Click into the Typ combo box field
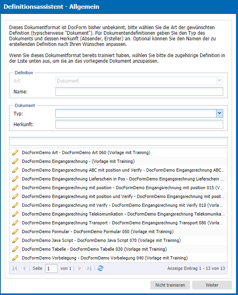Viewport: 238px width, 295px height. click(x=136, y=113)
